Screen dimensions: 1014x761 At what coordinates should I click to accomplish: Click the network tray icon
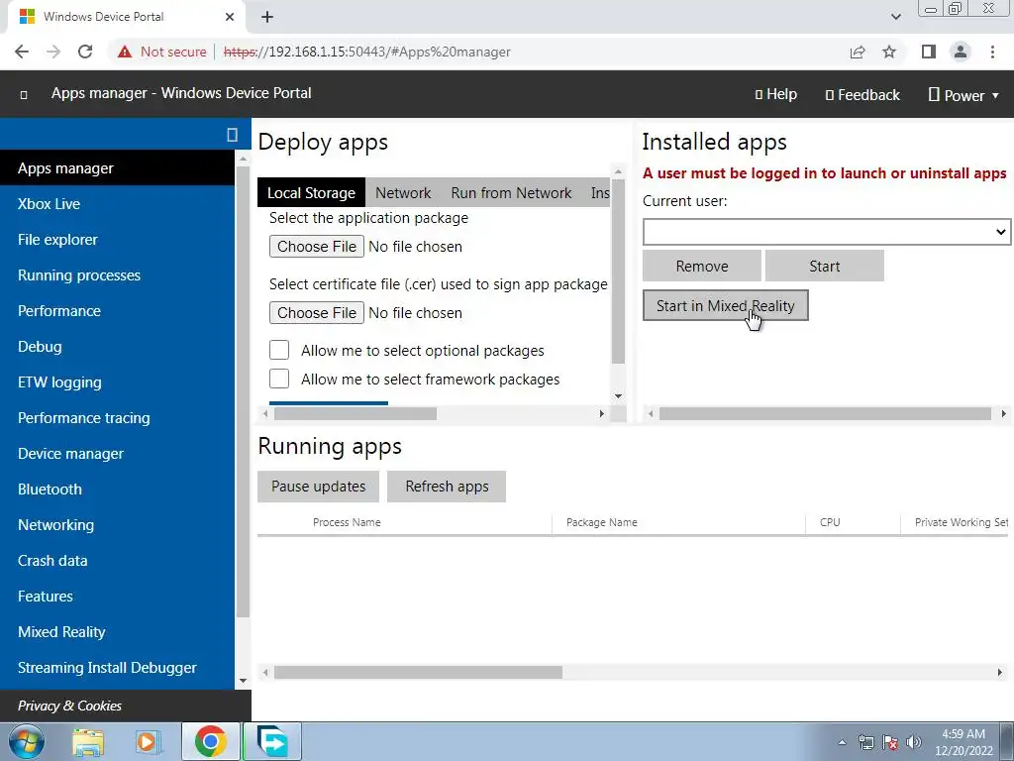point(865,742)
